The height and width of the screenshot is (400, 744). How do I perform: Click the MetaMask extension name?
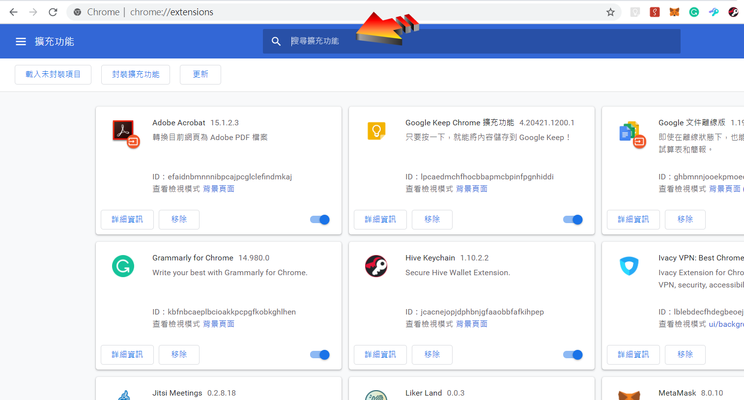[x=677, y=393]
